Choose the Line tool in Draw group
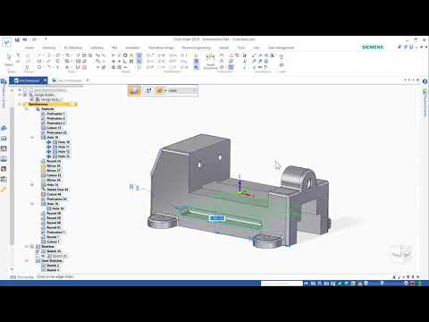429x322 pixels. [x=39, y=55]
